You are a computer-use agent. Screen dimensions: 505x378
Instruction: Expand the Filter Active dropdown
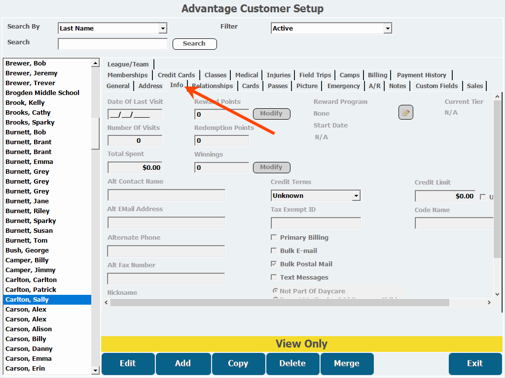click(x=388, y=29)
